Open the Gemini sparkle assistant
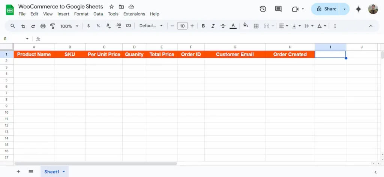384x177 pixels. coord(358,9)
